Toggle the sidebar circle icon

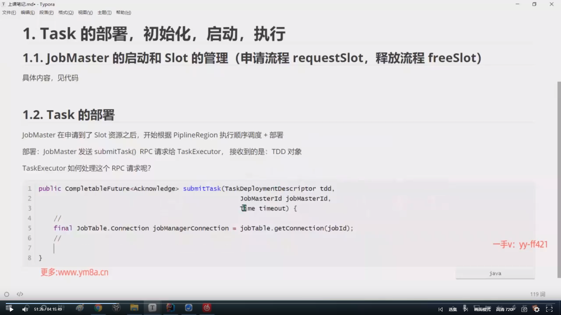(x=7, y=294)
